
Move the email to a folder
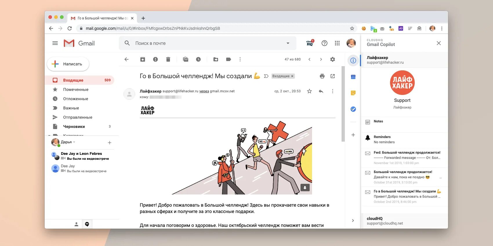pos(216,59)
